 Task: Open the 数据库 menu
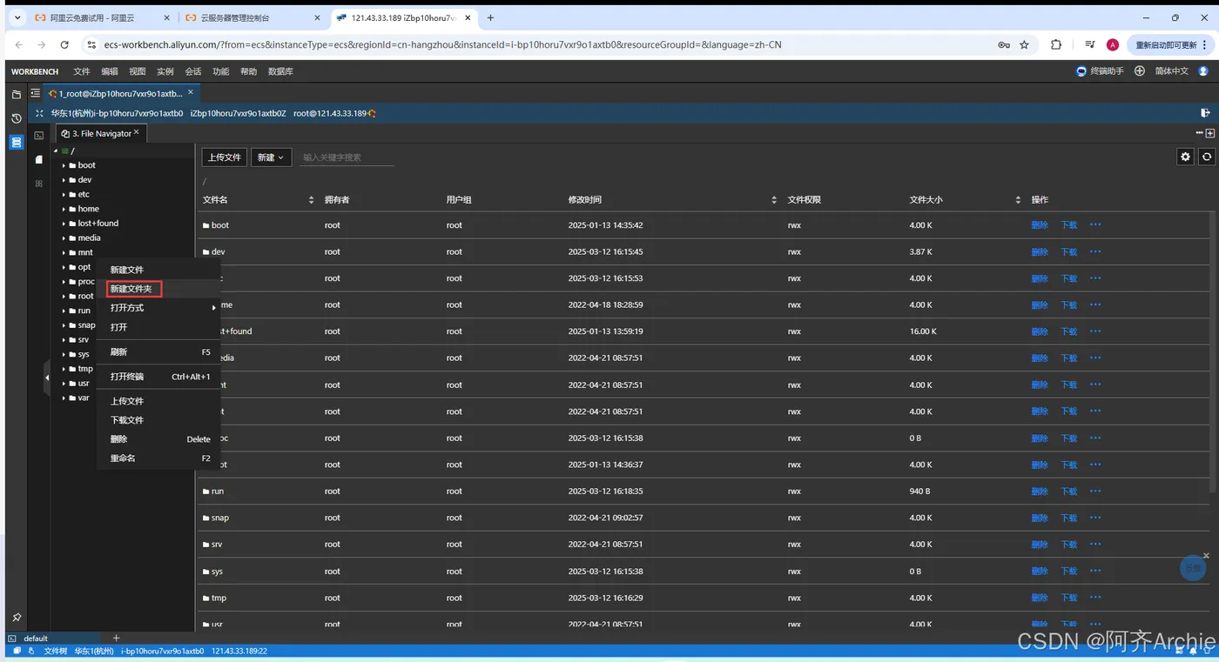point(280,71)
